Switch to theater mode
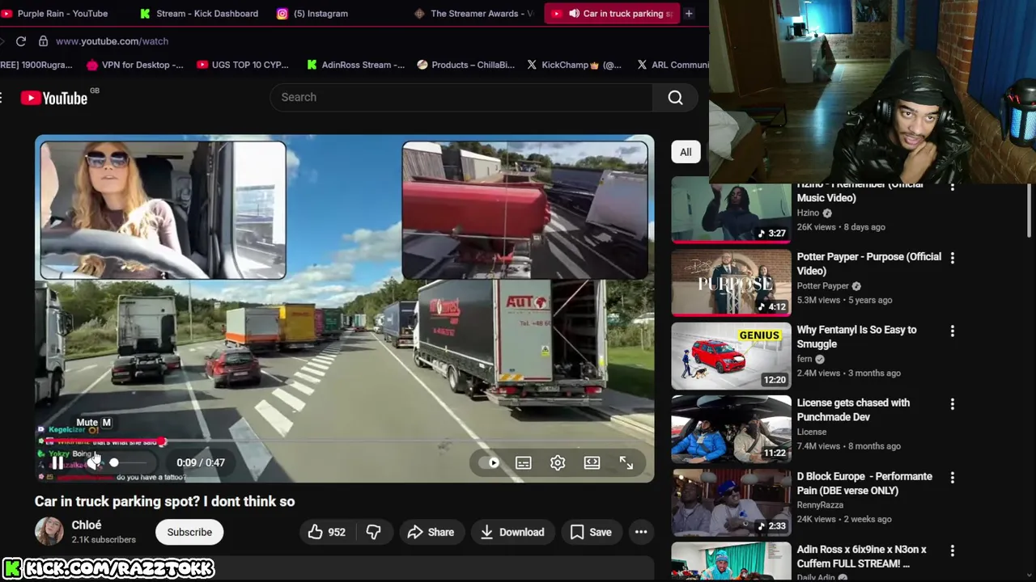1036x582 pixels. [x=592, y=462]
